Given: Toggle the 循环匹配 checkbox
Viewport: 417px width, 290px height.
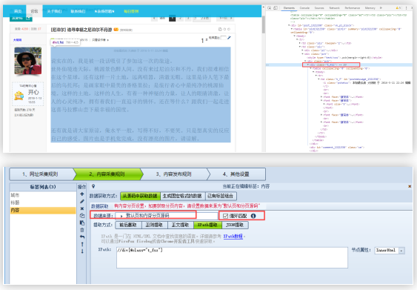Looking at the screenshot, I should point(225,216).
